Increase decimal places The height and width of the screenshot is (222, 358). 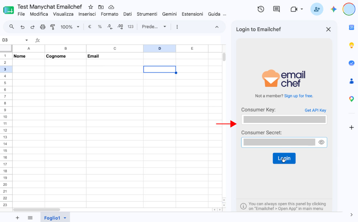point(120,27)
